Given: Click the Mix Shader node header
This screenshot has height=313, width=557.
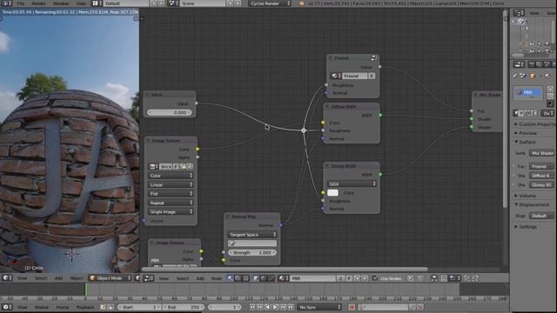Looking at the screenshot, I should click(487, 95).
